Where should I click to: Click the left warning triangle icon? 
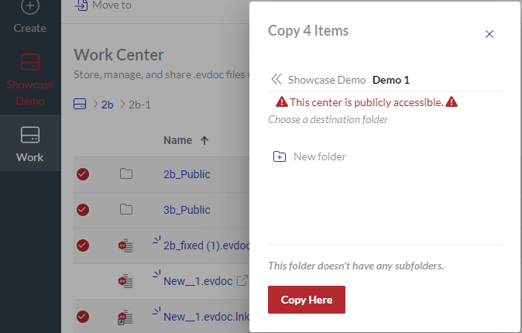[282, 101]
